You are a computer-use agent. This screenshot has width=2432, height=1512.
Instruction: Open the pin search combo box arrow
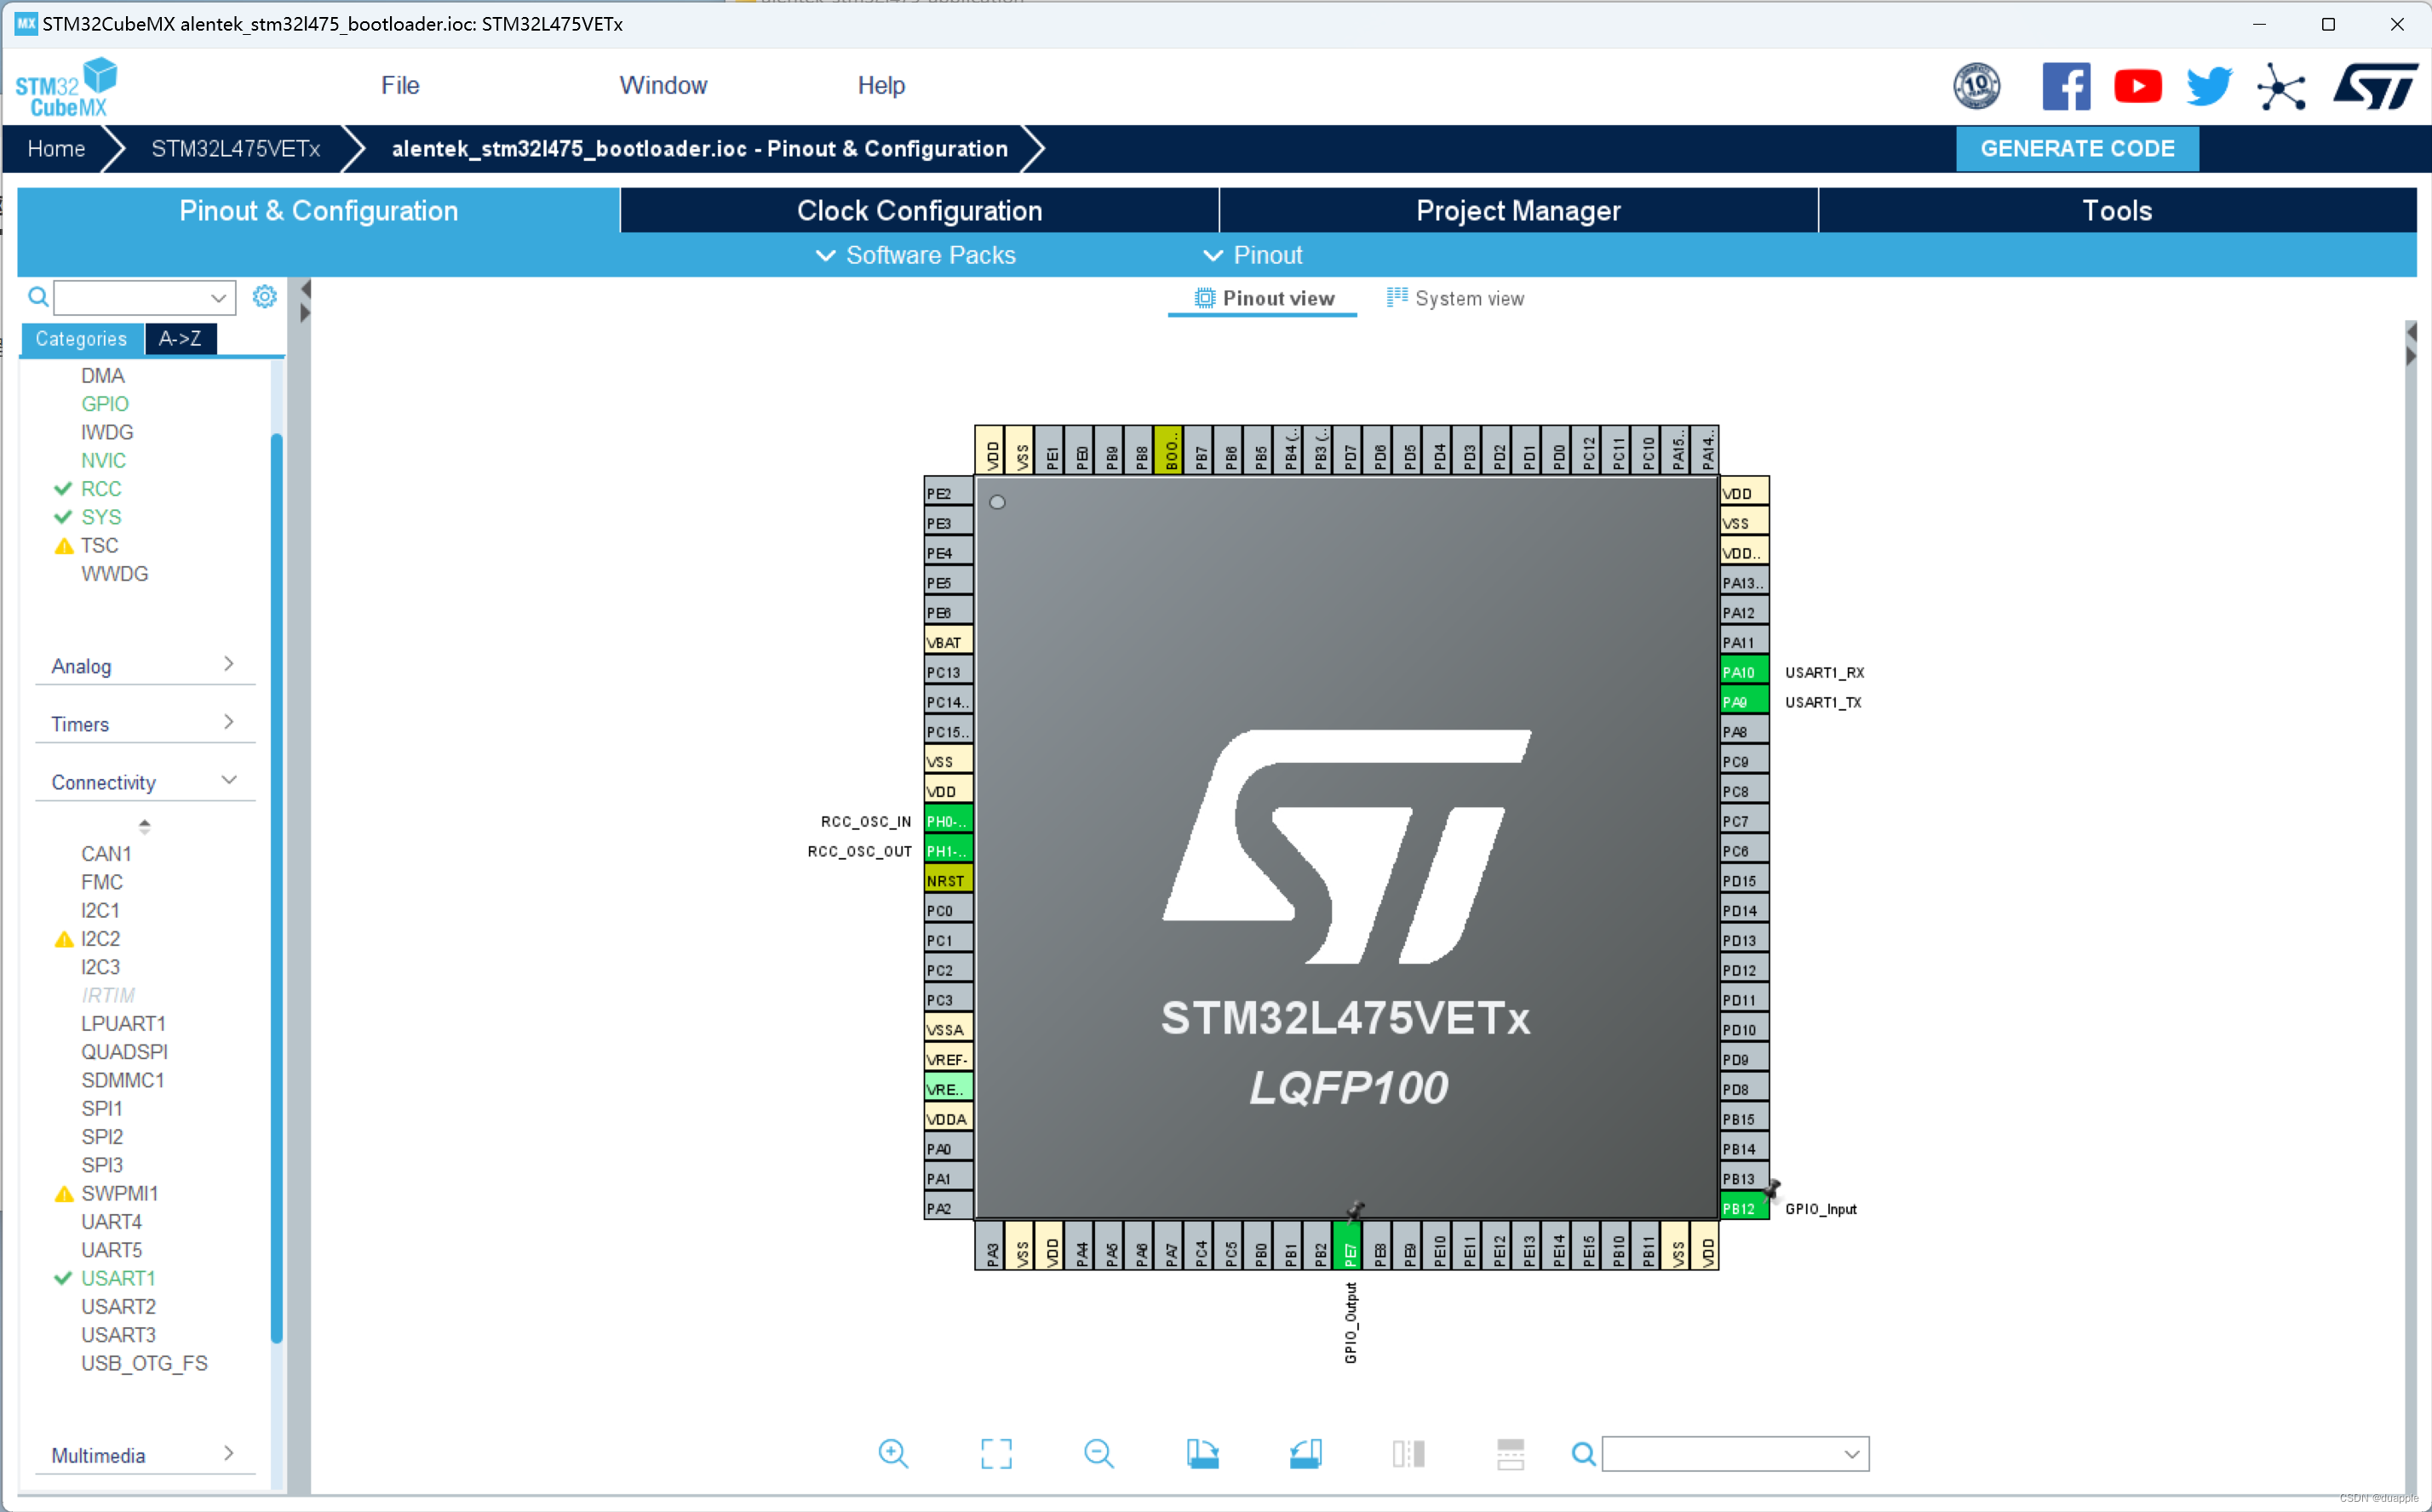click(x=1852, y=1453)
